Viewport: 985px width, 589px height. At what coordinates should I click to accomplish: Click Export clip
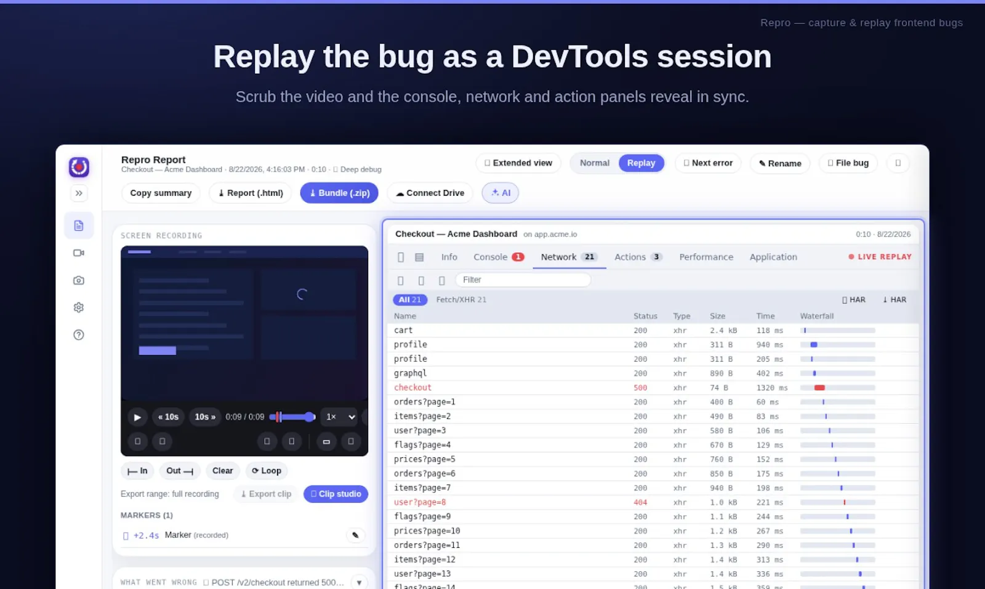266,494
